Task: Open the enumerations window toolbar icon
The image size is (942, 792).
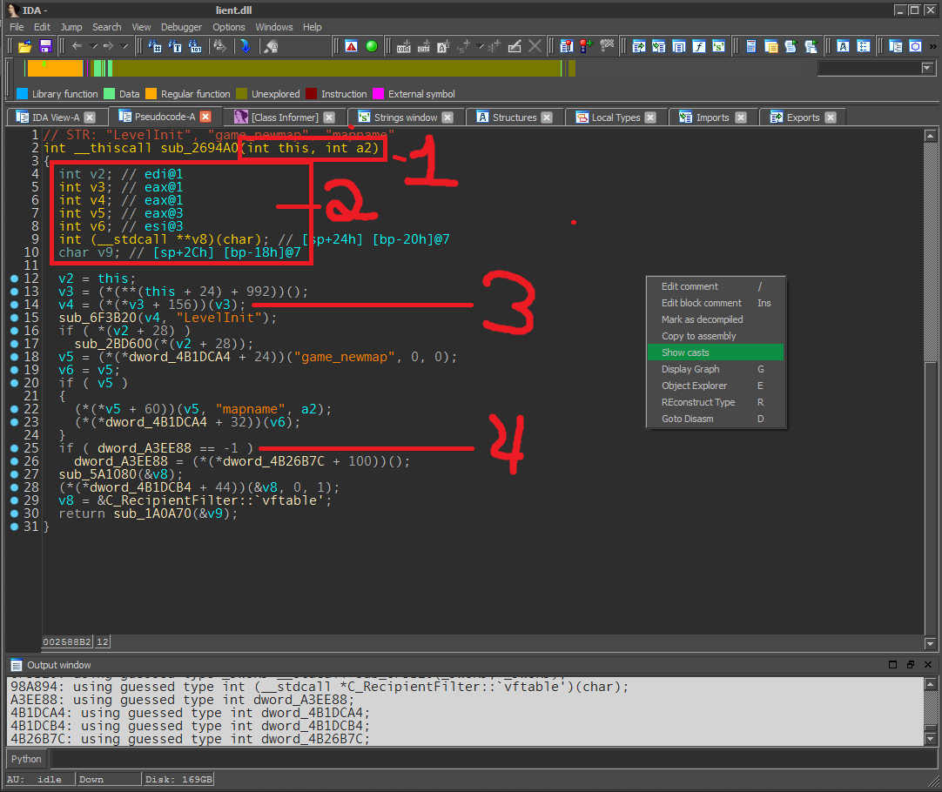Action: [864, 46]
